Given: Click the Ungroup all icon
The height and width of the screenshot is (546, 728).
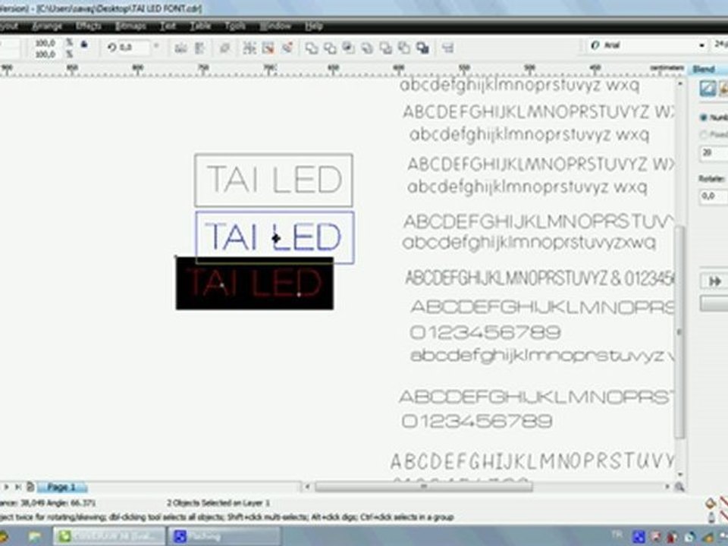Looking at the screenshot, I should pos(287,48).
